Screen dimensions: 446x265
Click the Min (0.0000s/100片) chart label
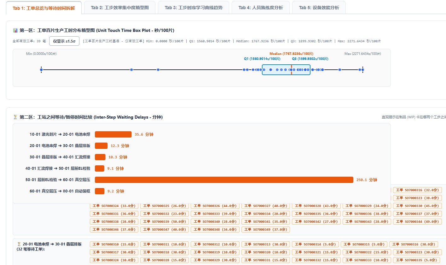41,54
